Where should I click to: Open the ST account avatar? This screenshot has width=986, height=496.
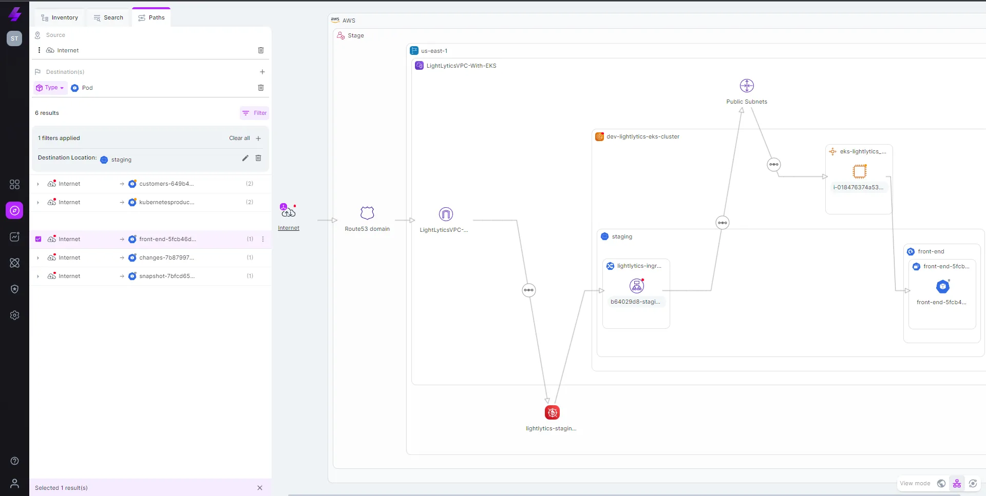coord(14,38)
